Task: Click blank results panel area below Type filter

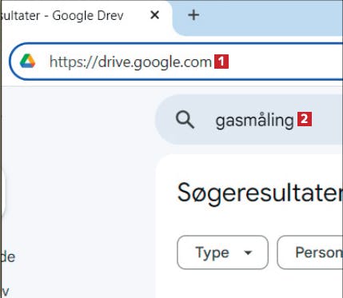Action: tap(248, 285)
